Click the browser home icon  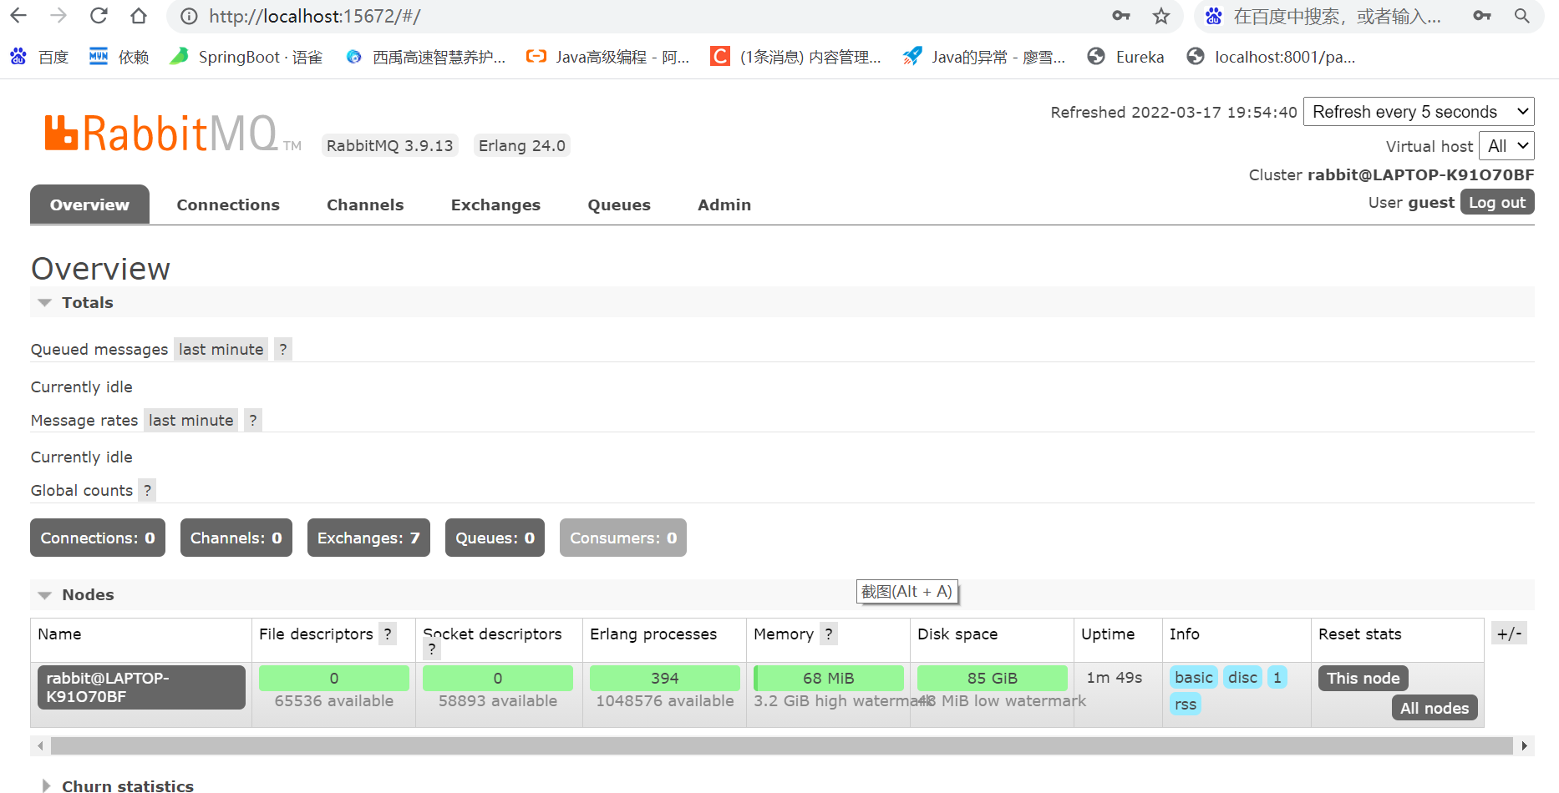138,16
